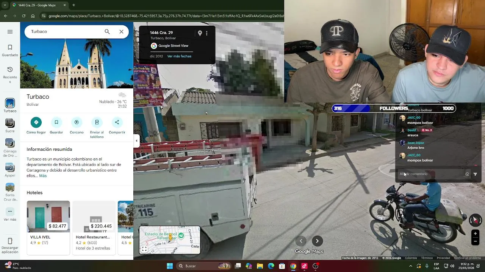
Task: Click the browser back arrow
Action: coord(5,16)
